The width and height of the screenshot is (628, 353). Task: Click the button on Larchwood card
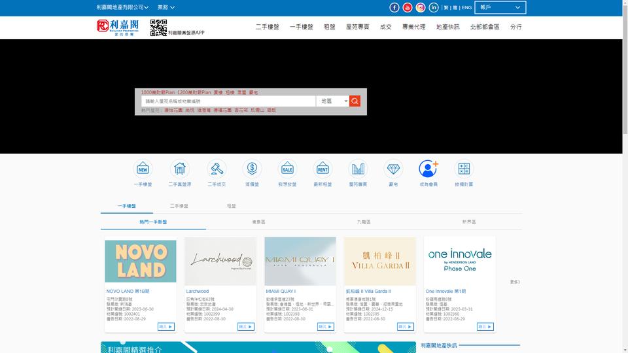[245, 327]
